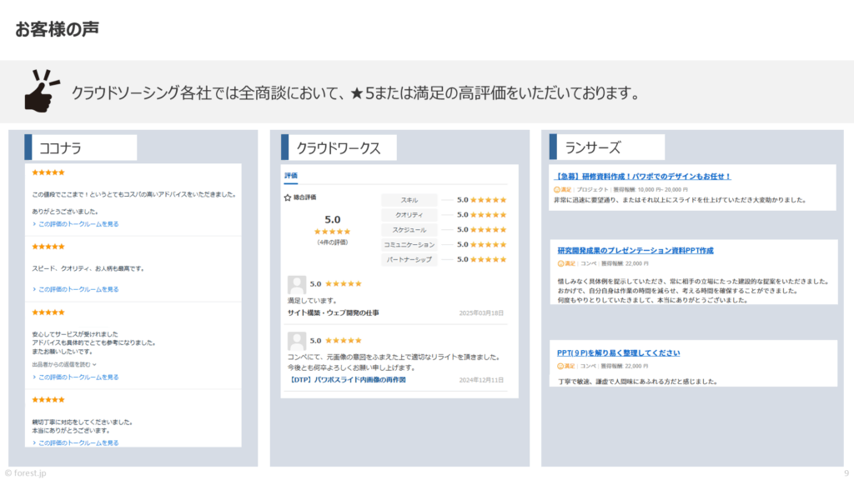The image size is (854, 480).
Task: Click the stars above the 'スピード、クオリティ' review
Action: coord(48,247)
